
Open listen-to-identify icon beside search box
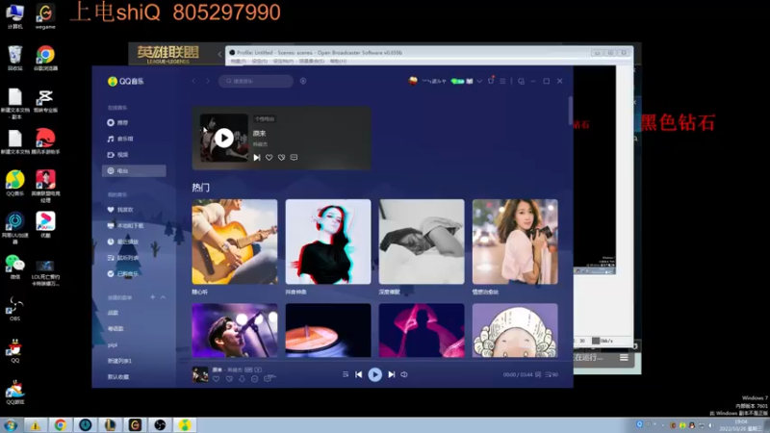click(x=303, y=81)
